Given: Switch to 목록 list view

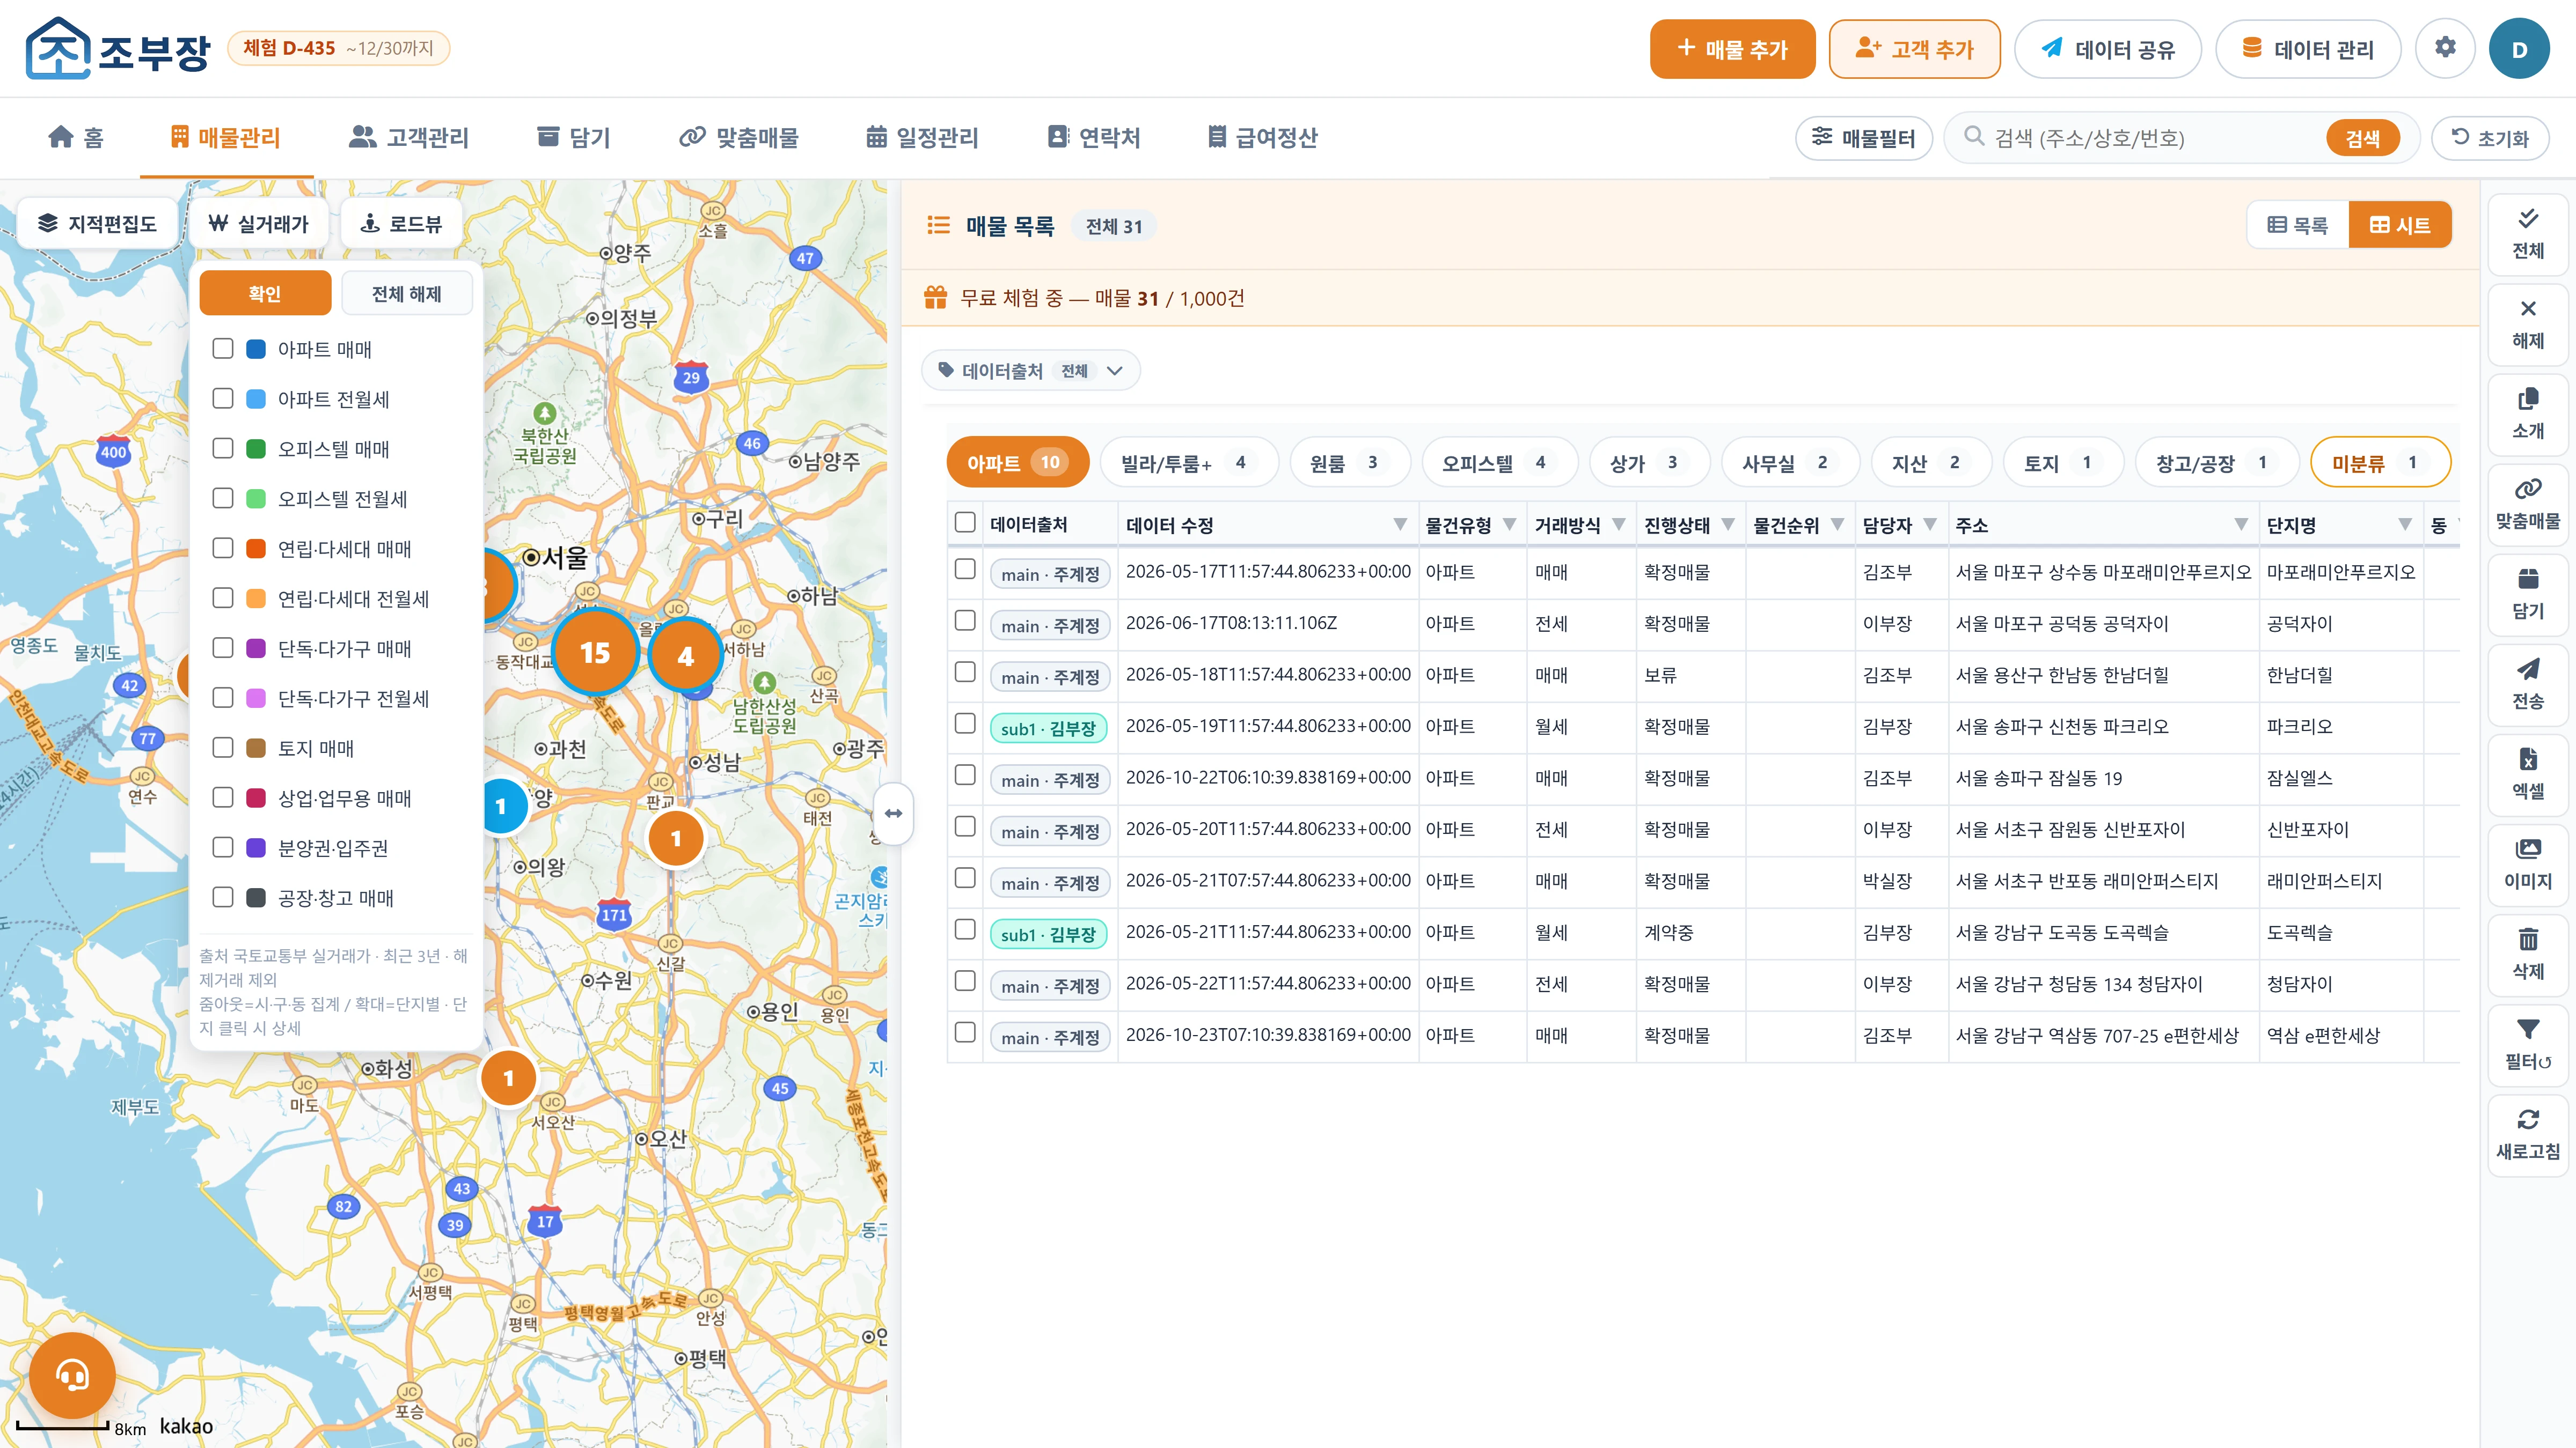Looking at the screenshot, I should point(2298,225).
